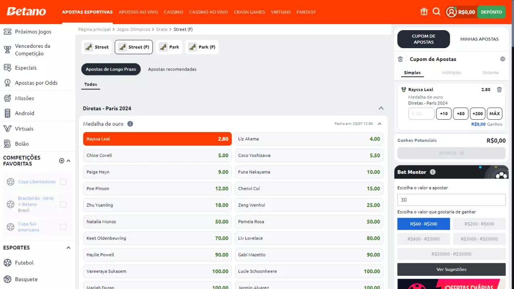This screenshot has width=514, height=289.
Task: Remove Rayssa Leal bet with trash icon
Action: pyautogui.click(x=499, y=90)
